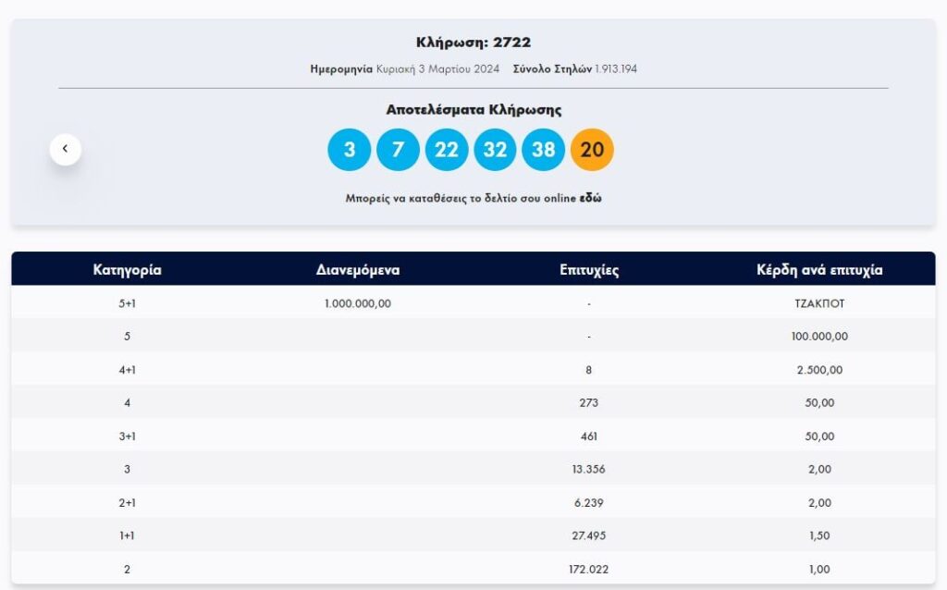Click the orange Joker ball number 20
This screenshot has width=947, height=590.
(592, 150)
